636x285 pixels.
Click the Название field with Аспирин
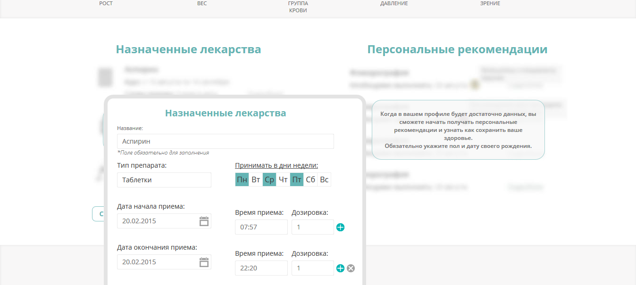(x=225, y=141)
